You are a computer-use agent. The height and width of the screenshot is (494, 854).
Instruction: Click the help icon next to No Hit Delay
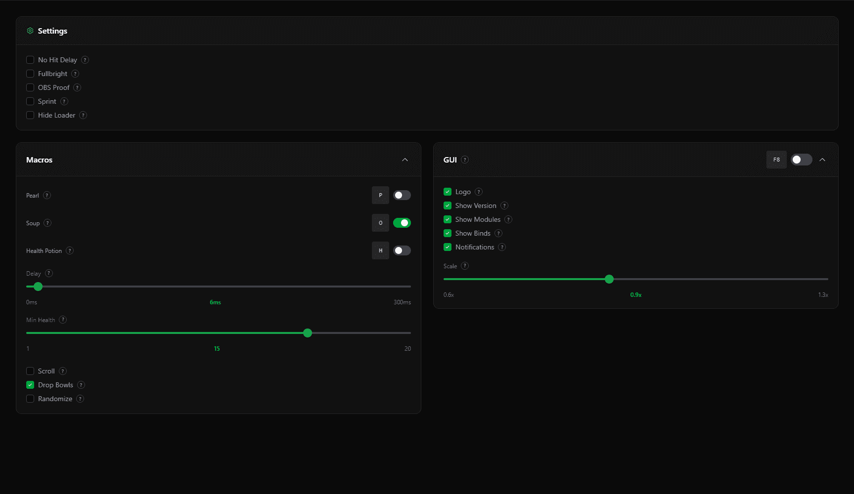tap(85, 60)
